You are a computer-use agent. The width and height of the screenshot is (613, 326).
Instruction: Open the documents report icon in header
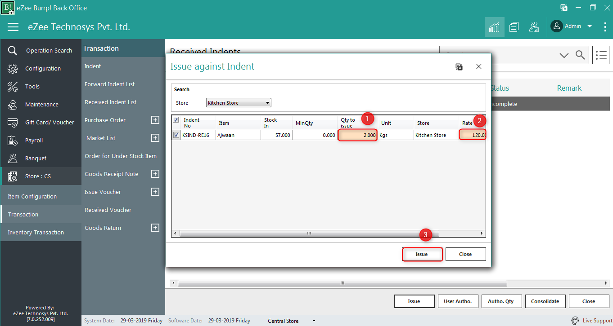point(514,27)
